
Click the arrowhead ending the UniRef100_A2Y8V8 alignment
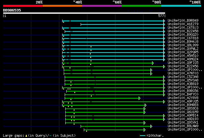(x=140, y=98)
